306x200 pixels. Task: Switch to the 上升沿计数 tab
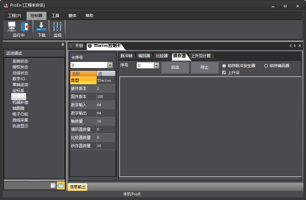point(201,56)
